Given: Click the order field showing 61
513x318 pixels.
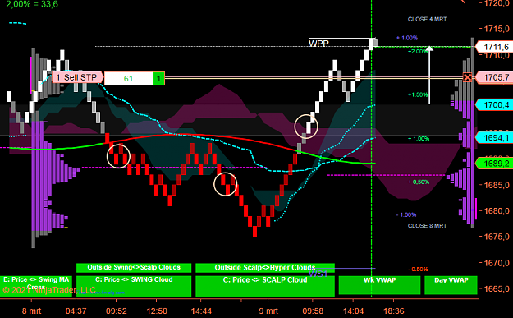Looking at the screenshot, I should point(128,79).
